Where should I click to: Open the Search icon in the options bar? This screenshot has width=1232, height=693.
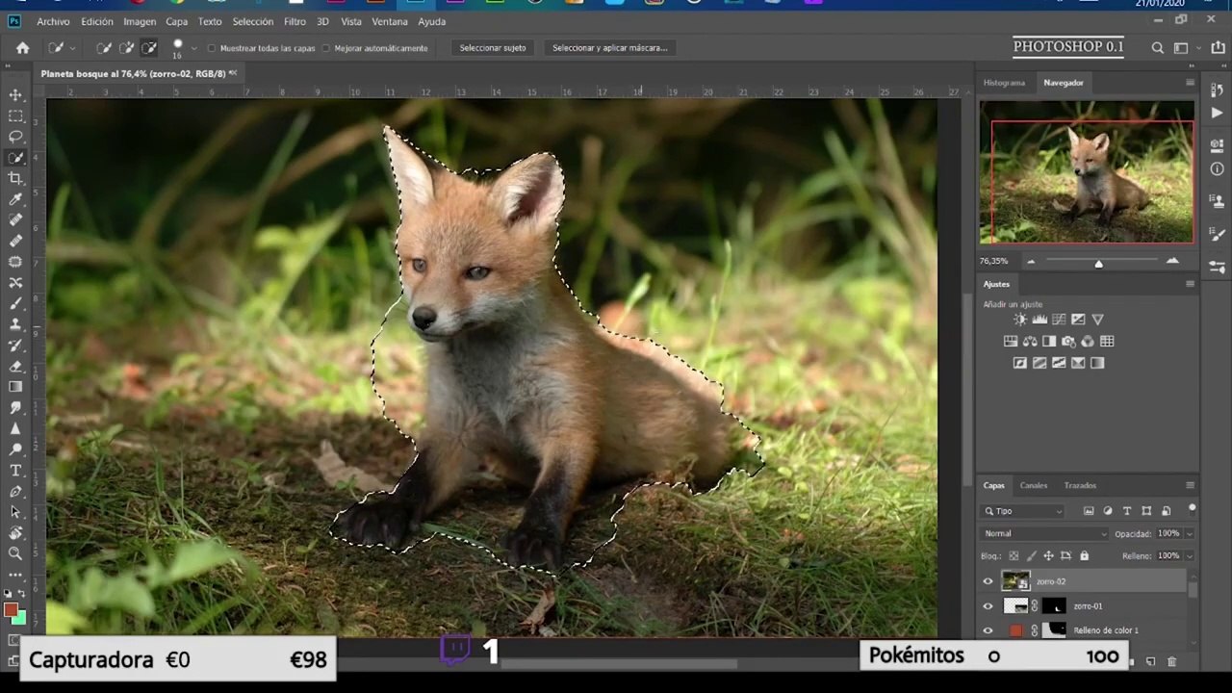[1158, 48]
